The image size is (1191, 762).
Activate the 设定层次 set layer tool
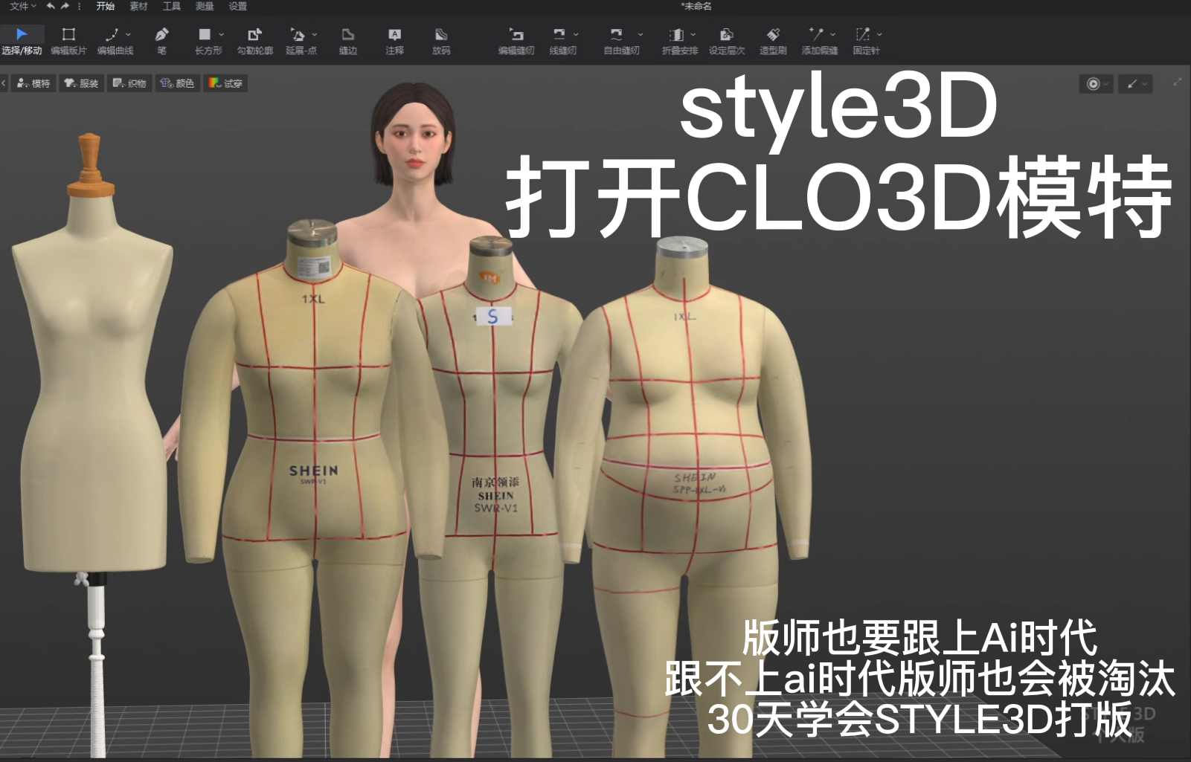click(727, 41)
